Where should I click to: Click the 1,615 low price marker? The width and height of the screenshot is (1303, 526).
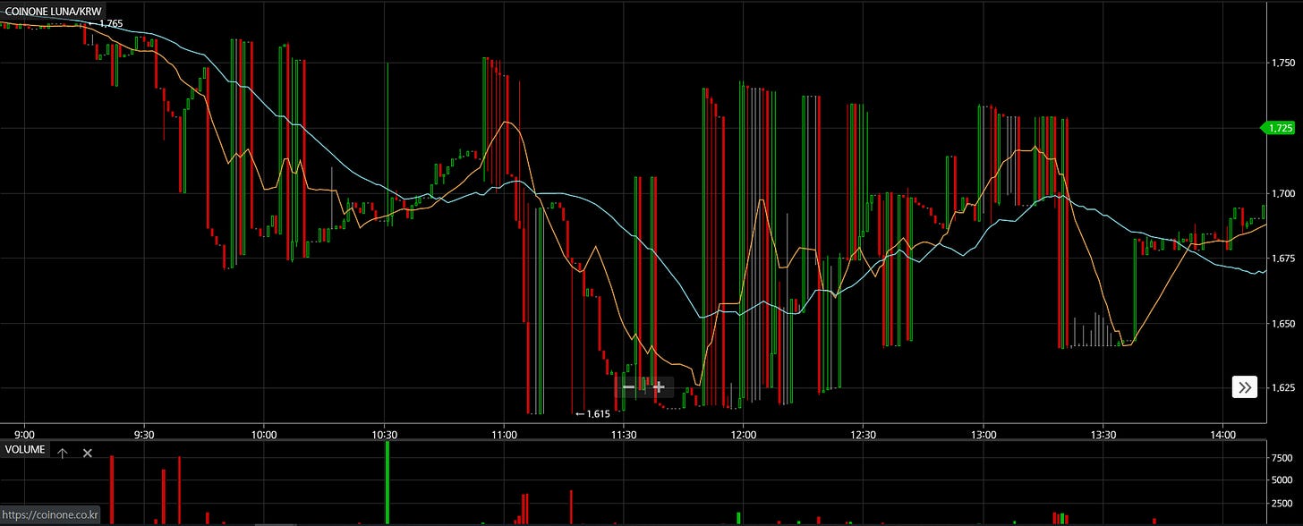coord(592,414)
